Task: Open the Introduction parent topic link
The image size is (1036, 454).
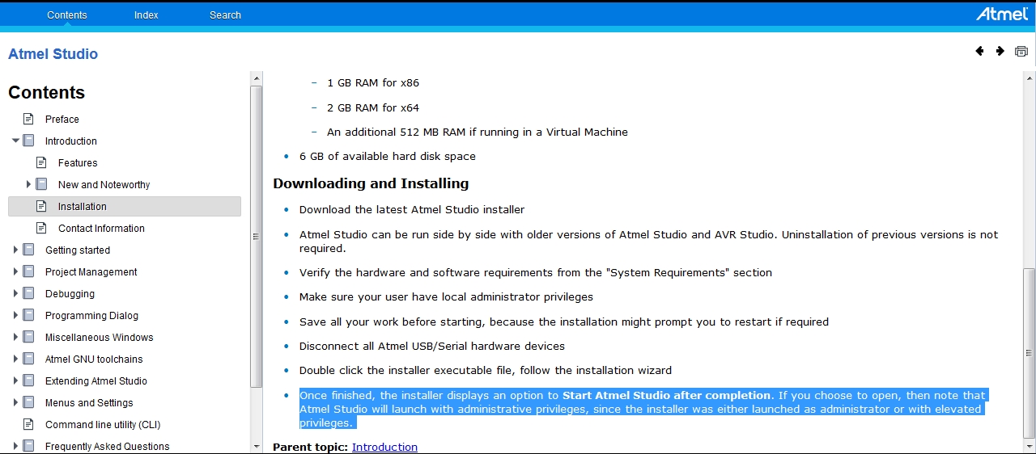Action: point(384,447)
